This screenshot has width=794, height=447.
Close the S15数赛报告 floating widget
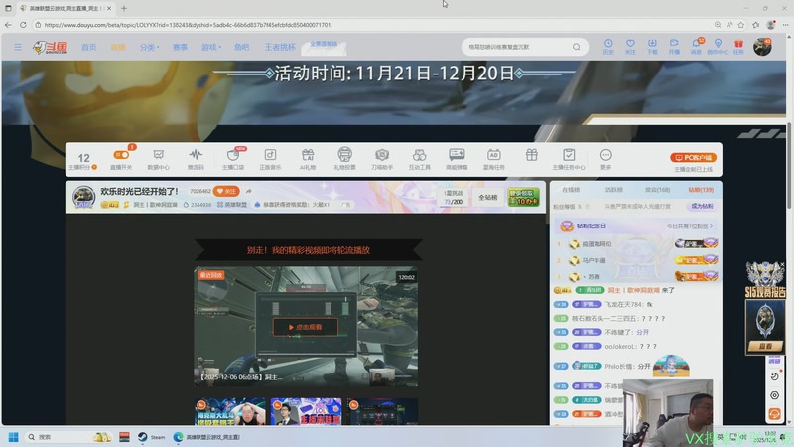point(782,264)
